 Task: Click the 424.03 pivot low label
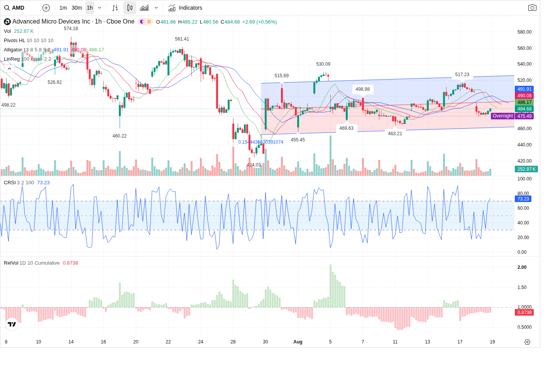254,165
